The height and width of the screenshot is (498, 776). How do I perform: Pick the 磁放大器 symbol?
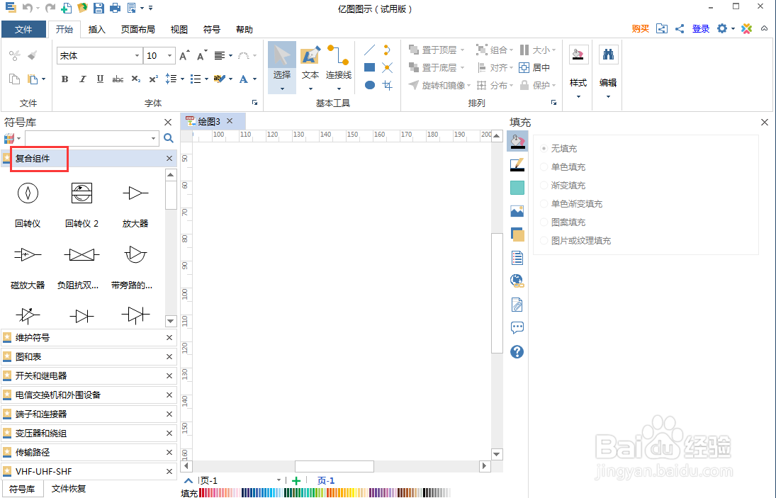(28, 255)
